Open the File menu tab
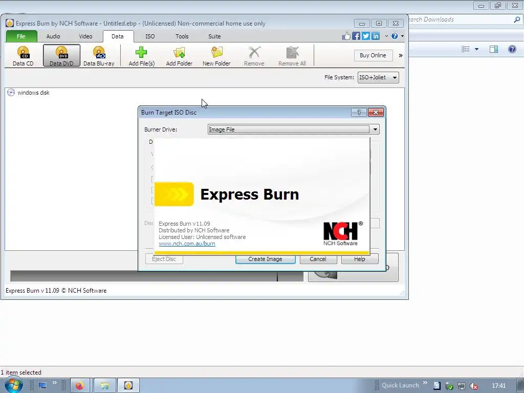 [x=21, y=36]
